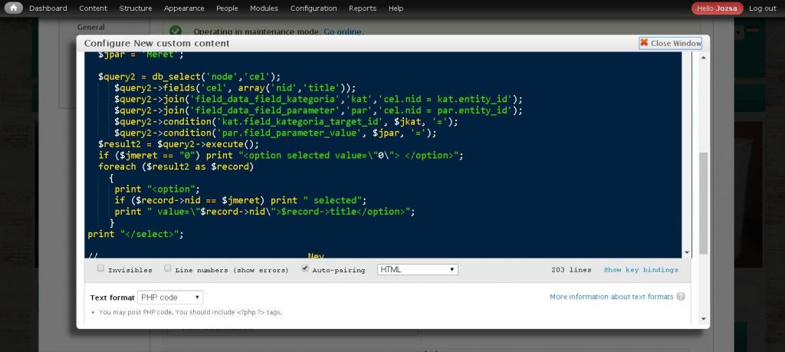Open the HTML syntax mode dropdown
Image resolution: width=785 pixels, height=352 pixels.
coord(418,269)
